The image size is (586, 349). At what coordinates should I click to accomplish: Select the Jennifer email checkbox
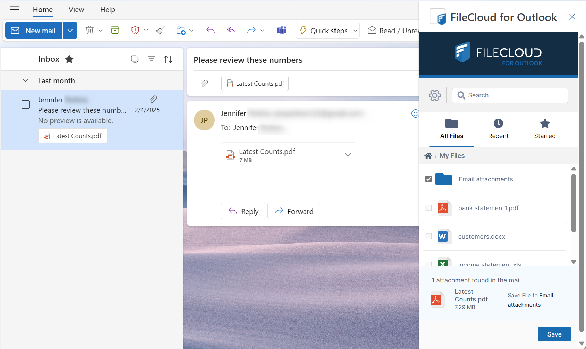pos(26,104)
